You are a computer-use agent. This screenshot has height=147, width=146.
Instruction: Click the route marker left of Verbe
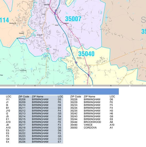point(53,24)
